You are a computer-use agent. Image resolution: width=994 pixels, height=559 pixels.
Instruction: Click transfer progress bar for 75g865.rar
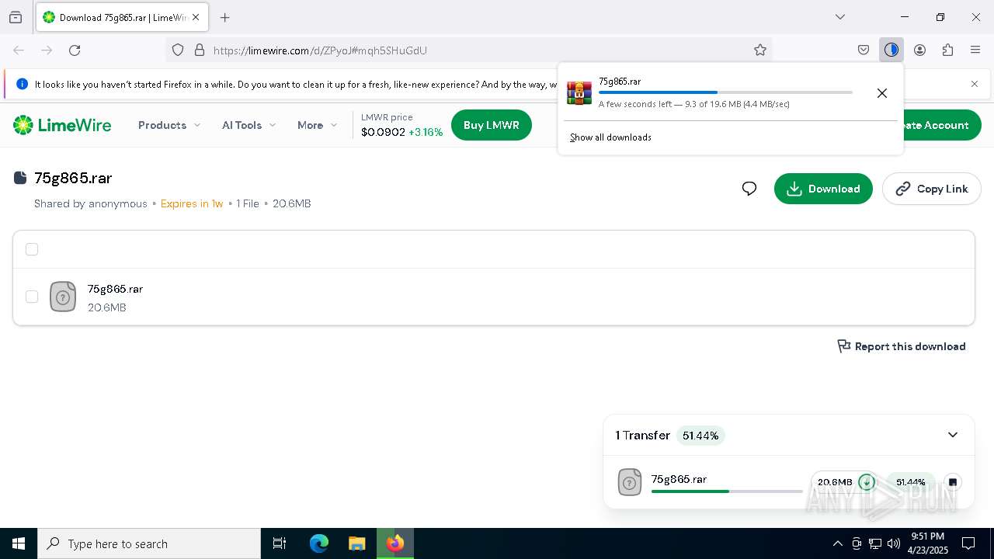(727, 491)
